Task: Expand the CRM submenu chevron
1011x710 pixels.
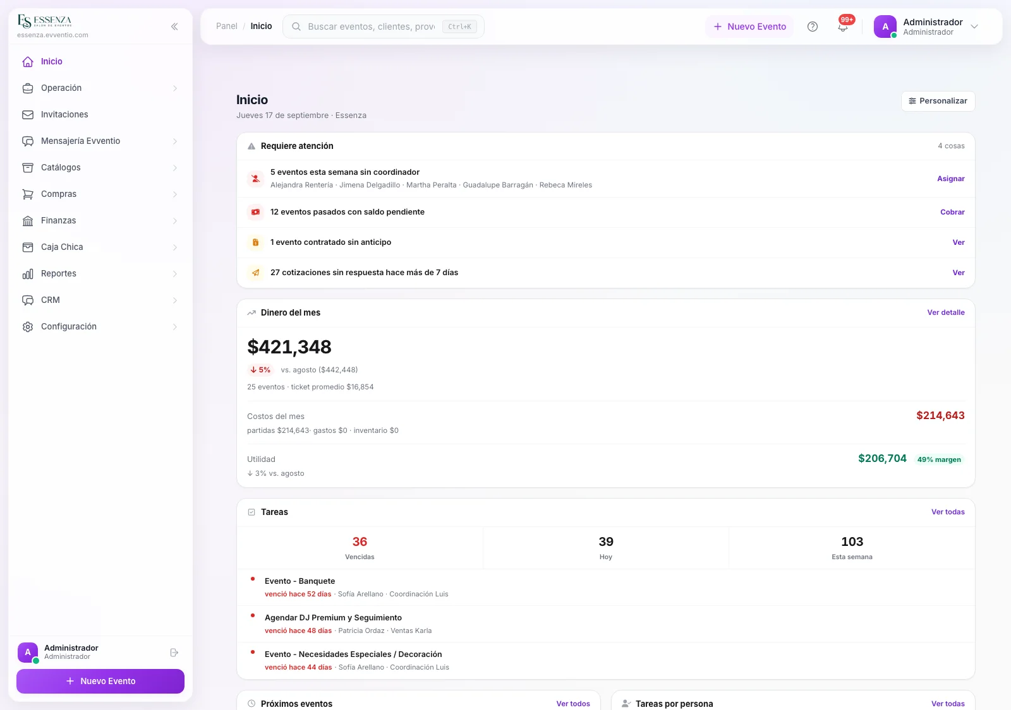Action: pyautogui.click(x=175, y=300)
